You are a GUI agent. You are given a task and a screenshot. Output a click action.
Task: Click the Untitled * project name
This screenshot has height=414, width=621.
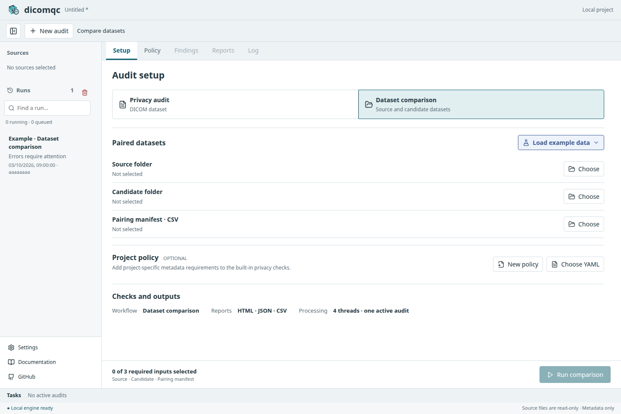(76, 9)
